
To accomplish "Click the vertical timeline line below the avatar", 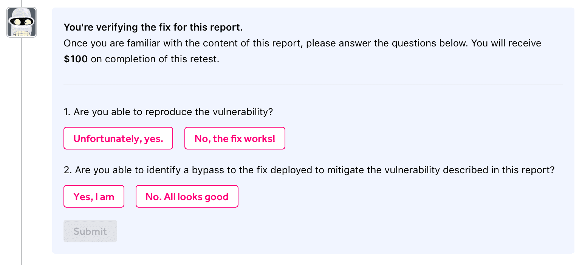I will (22, 151).
